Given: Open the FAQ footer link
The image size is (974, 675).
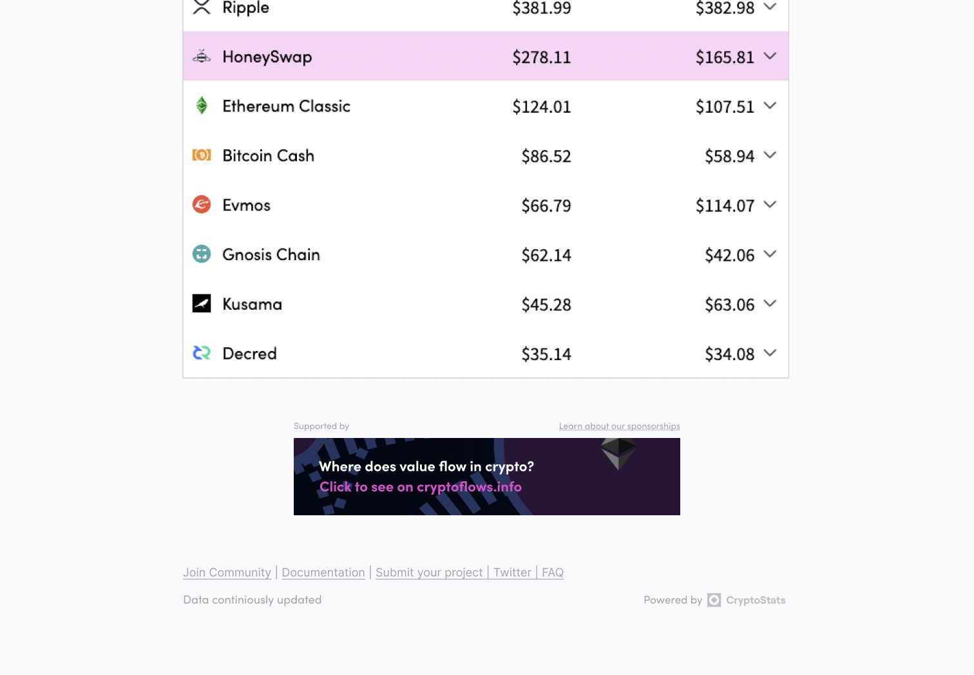Looking at the screenshot, I should tap(553, 573).
